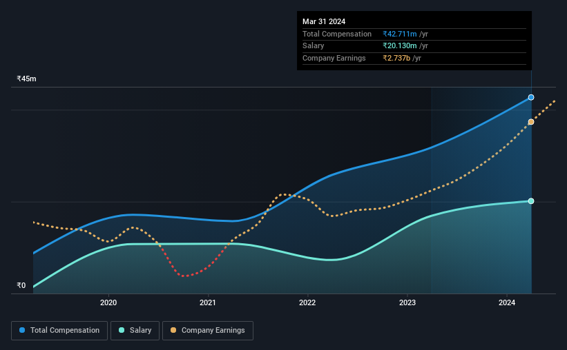Click the blue Total Compensation legend dot
The image size is (567, 350).
click(22, 330)
